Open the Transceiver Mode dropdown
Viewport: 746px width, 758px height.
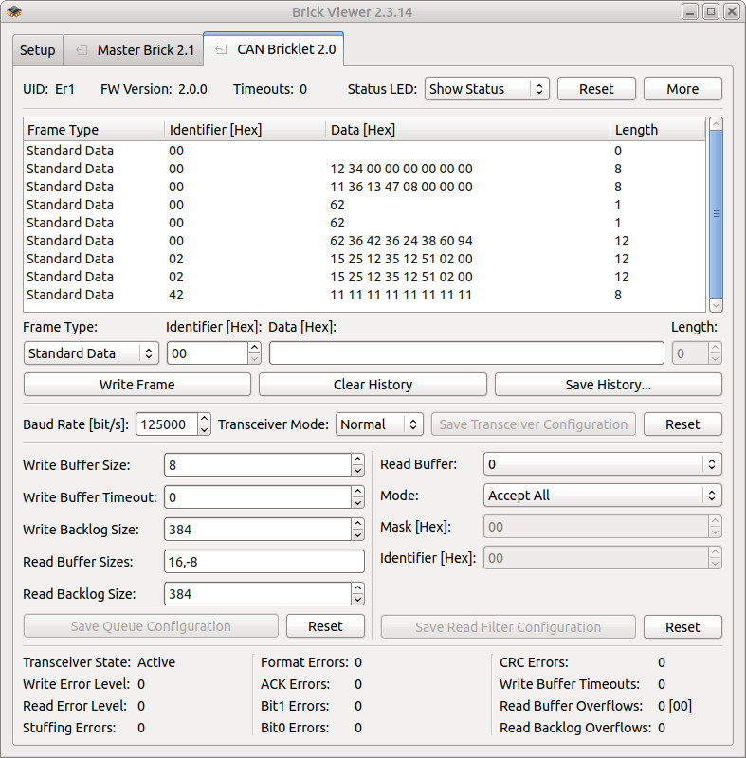[379, 424]
